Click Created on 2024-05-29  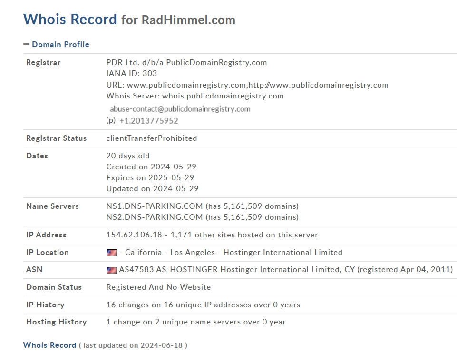coord(151,167)
